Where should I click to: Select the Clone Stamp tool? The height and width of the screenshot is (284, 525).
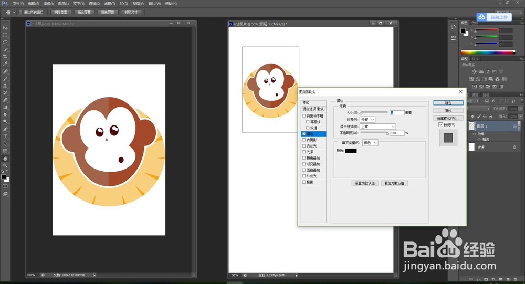pyautogui.click(x=5, y=86)
